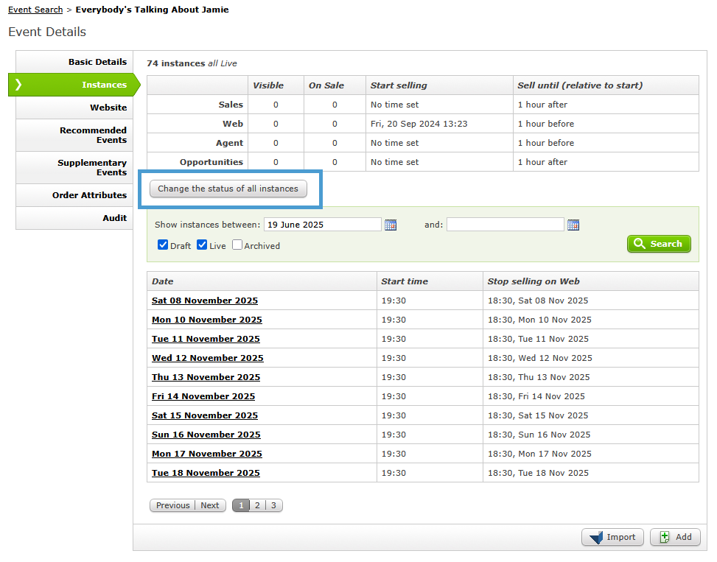717x562 pixels.
Task: Click Change the status of all instances
Action: [228, 189]
